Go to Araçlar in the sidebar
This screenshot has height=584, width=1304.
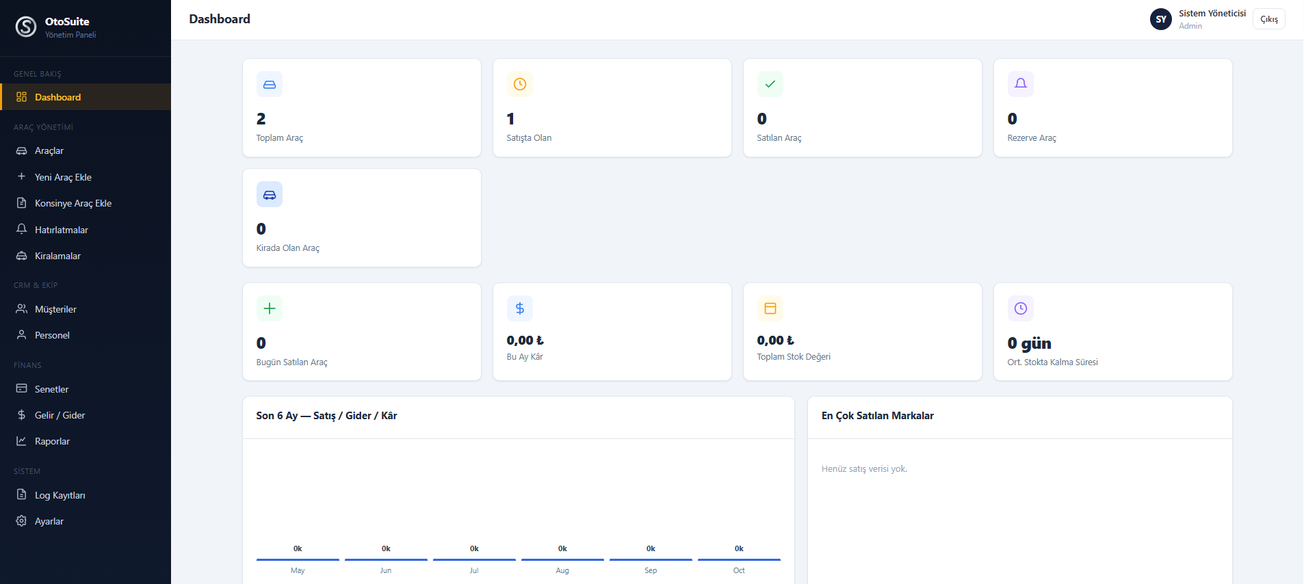pyautogui.click(x=86, y=150)
